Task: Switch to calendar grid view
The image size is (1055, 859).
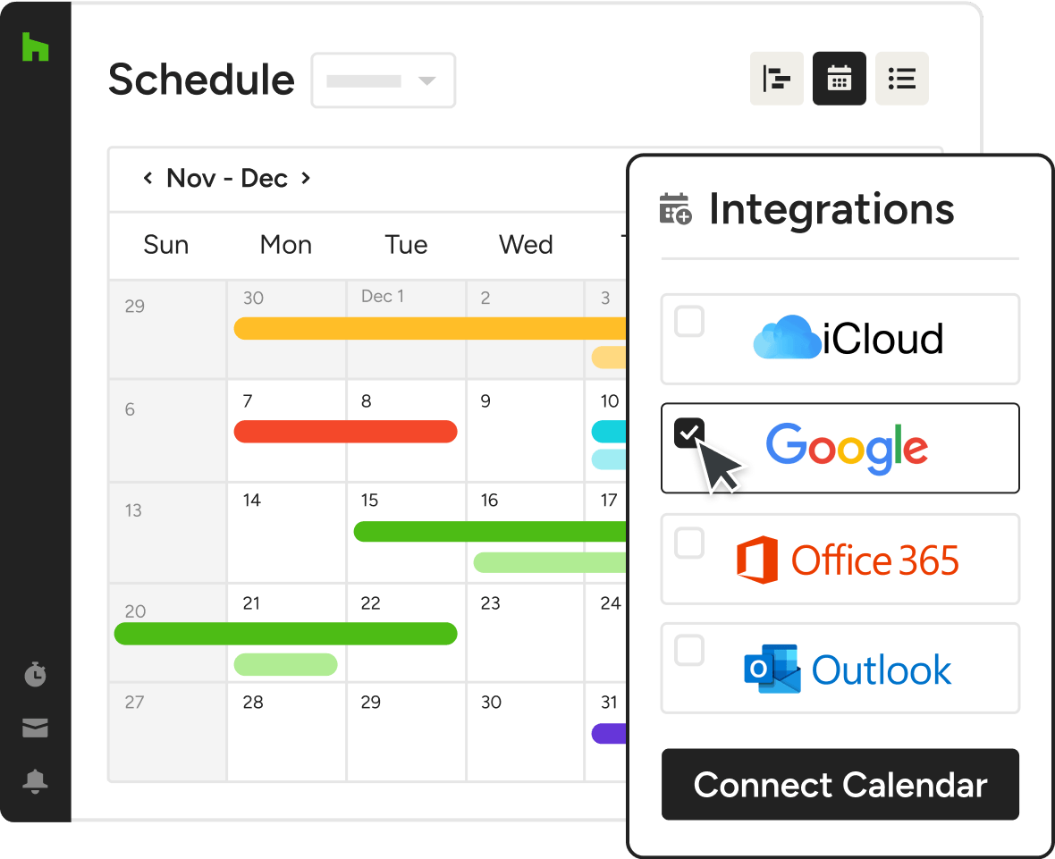Action: 839,79
